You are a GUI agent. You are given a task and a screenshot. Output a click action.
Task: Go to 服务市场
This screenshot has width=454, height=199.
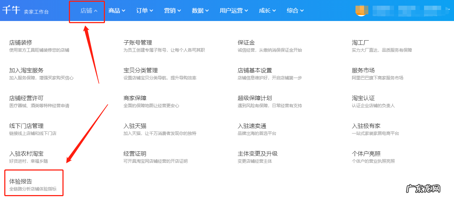(x=363, y=70)
